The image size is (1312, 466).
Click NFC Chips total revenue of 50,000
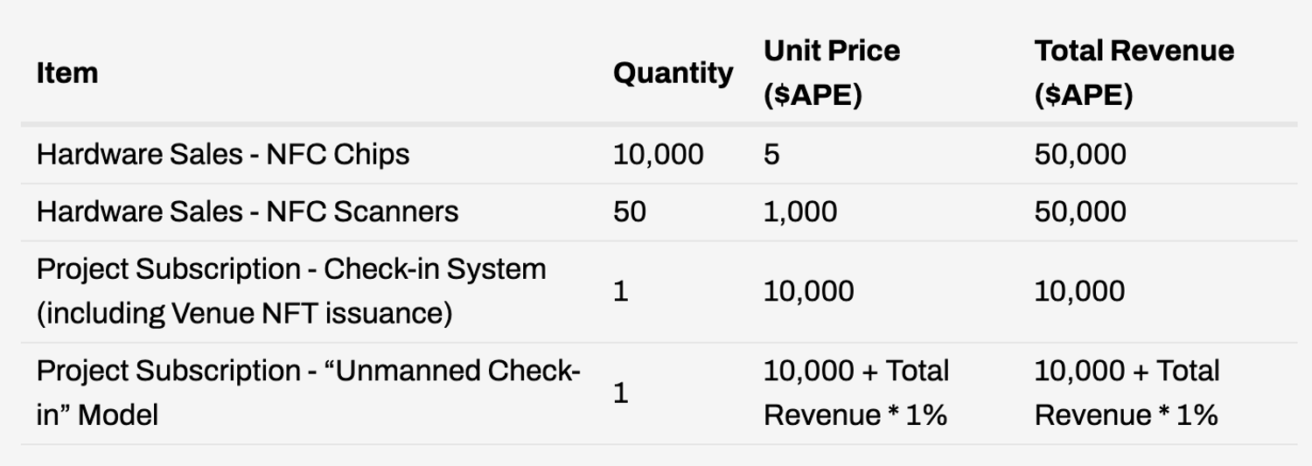tap(1079, 155)
